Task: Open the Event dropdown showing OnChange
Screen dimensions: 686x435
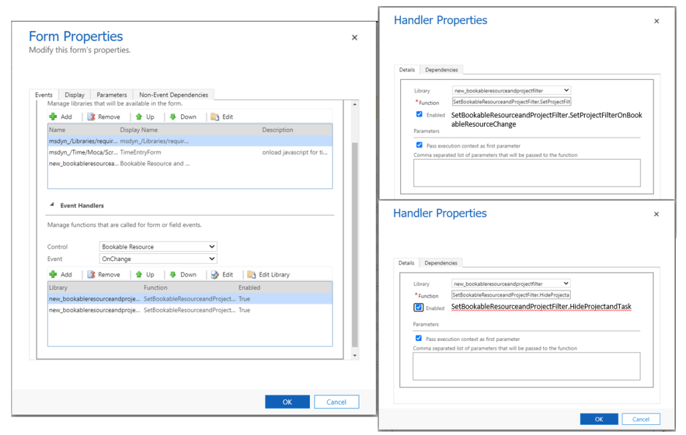Action: pos(158,259)
